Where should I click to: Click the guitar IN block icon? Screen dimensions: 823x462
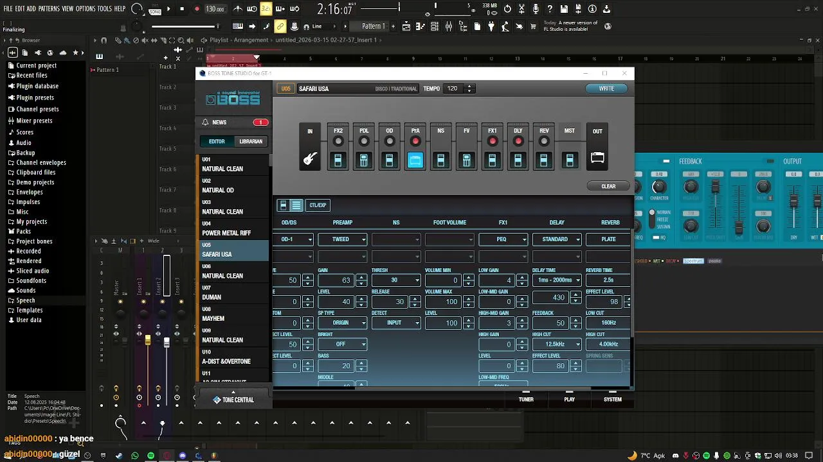[x=310, y=158]
